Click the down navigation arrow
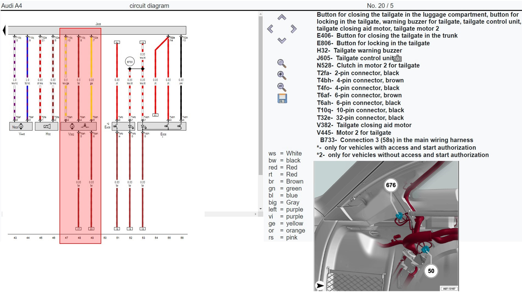522x292 pixels. [x=282, y=41]
